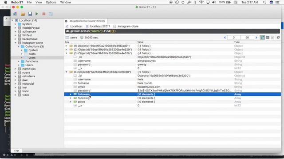Stop execution with the red square icon
The height and width of the screenshot is (159, 284).
coord(44,14)
